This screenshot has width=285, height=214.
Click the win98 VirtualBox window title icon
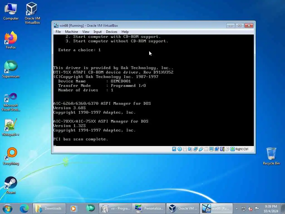click(x=56, y=25)
